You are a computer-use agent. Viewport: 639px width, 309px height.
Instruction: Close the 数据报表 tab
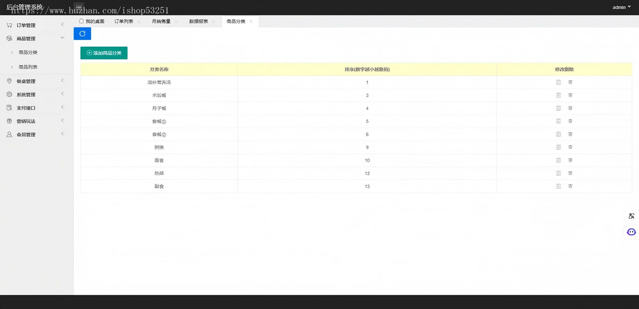pos(214,21)
